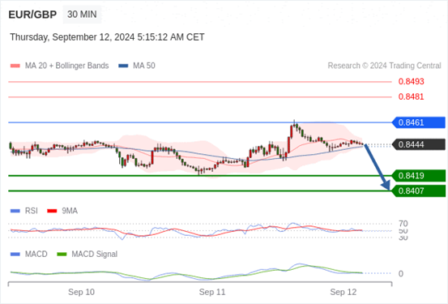Click the green 0.8407 support price tag
The height and width of the screenshot is (304, 448).
(x=419, y=191)
